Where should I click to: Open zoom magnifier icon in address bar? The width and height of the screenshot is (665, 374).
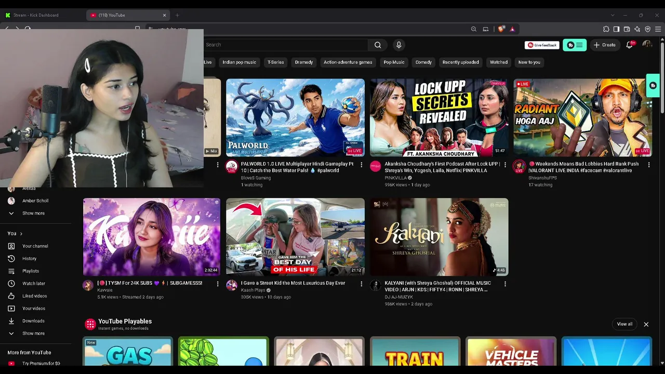pos(474,29)
